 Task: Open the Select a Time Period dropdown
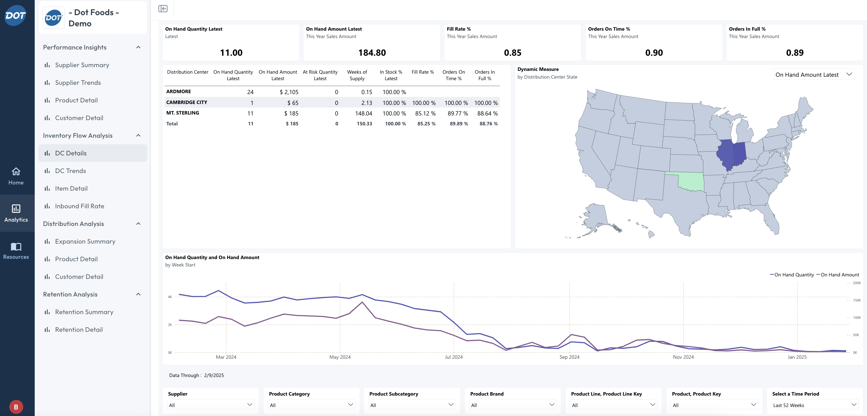coord(815,405)
